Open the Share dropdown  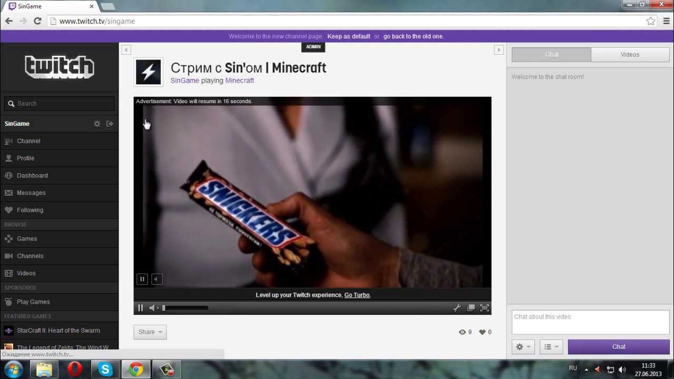[150, 332]
